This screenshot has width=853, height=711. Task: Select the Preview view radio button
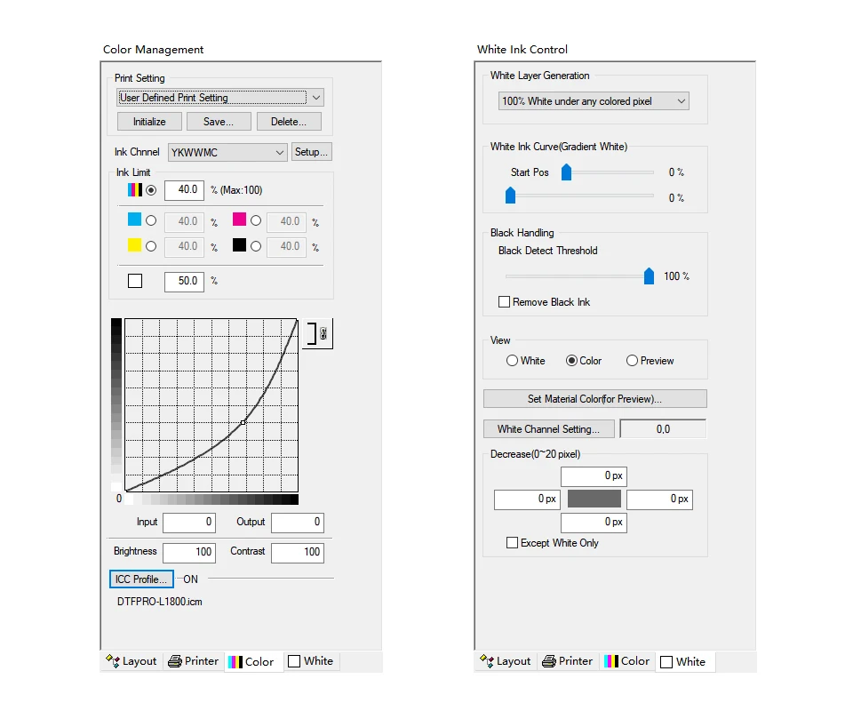[x=632, y=361]
